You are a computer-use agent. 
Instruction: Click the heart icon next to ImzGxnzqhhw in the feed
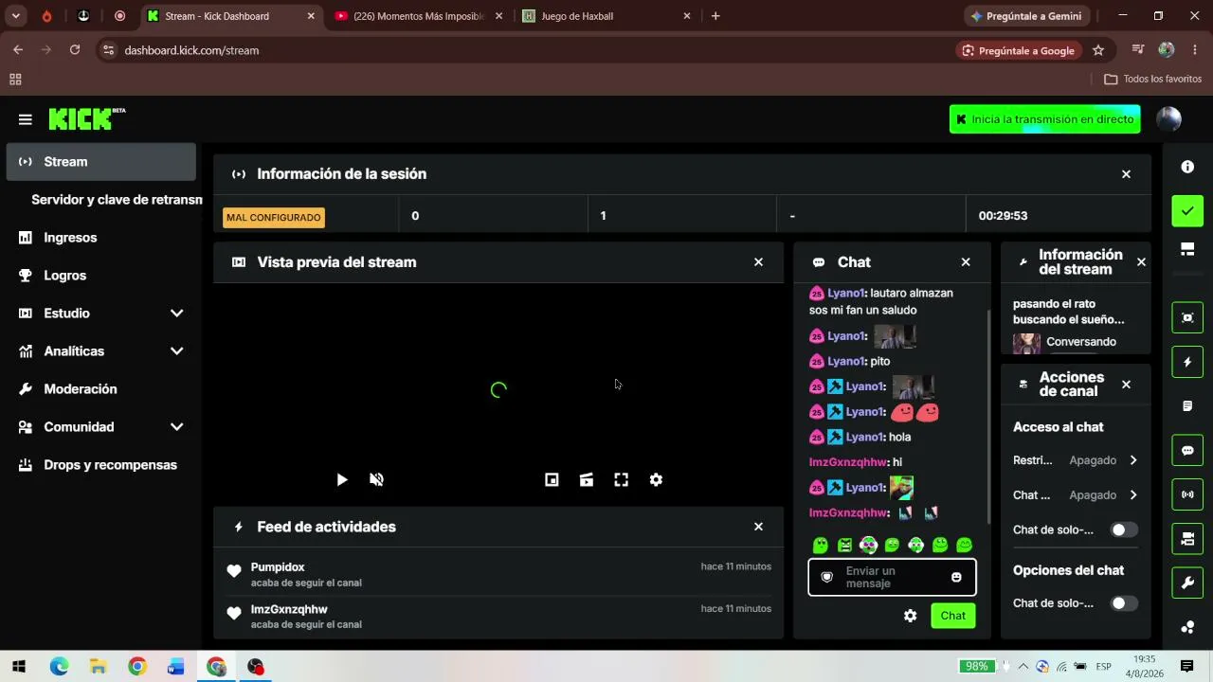point(234,613)
